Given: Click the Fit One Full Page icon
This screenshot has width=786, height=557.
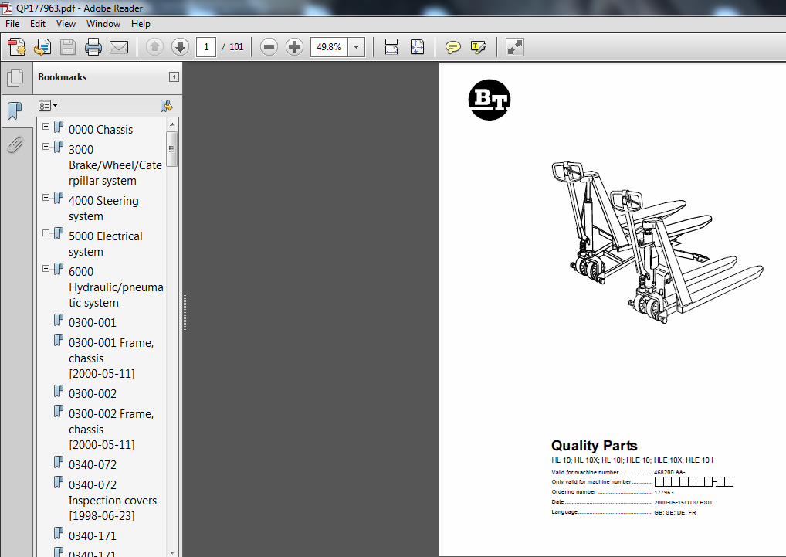Looking at the screenshot, I should pos(417,47).
